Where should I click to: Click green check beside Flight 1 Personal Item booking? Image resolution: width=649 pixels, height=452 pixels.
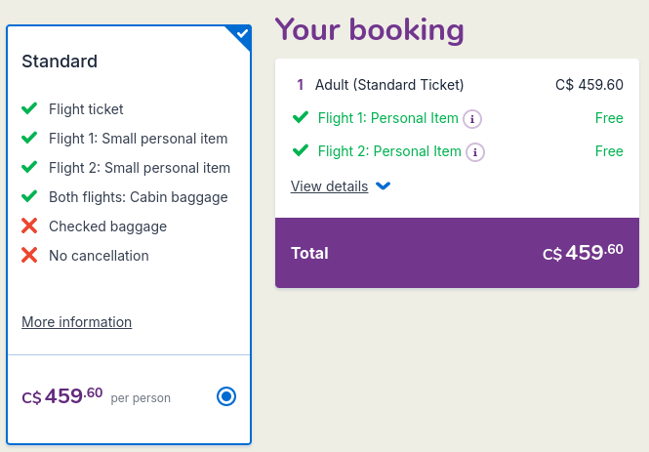click(x=301, y=118)
